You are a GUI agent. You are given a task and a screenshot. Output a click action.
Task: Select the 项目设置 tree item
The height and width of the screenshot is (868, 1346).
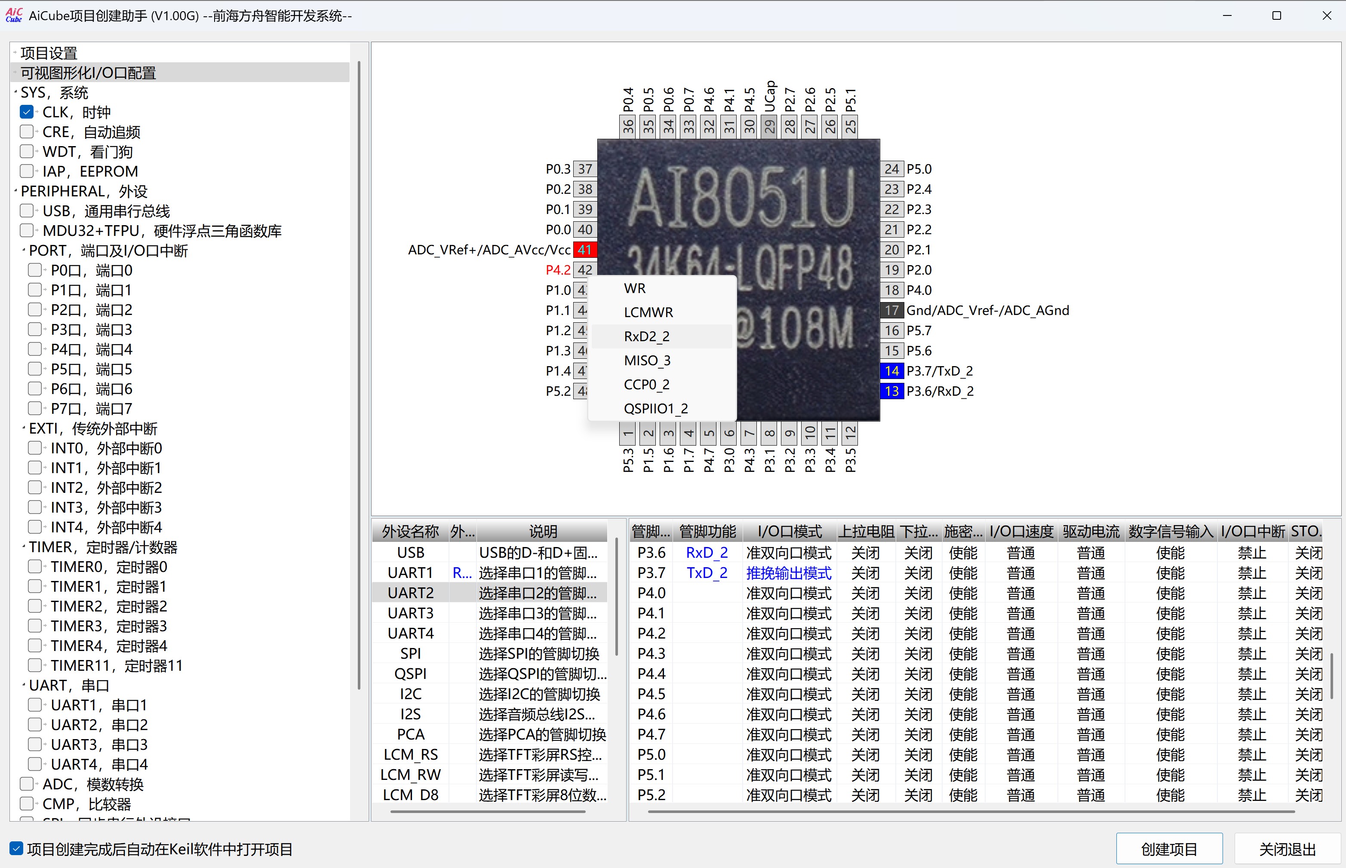pyautogui.click(x=49, y=54)
